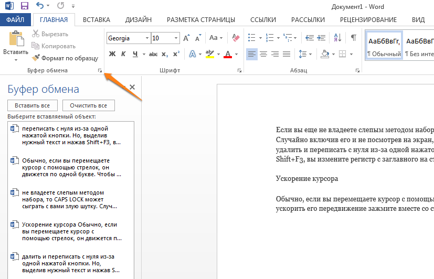Click the bulleted list icon

click(251, 38)
